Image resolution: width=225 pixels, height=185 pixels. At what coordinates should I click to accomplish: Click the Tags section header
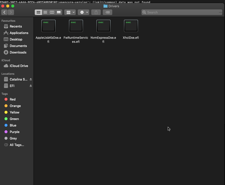pos(4,94)
